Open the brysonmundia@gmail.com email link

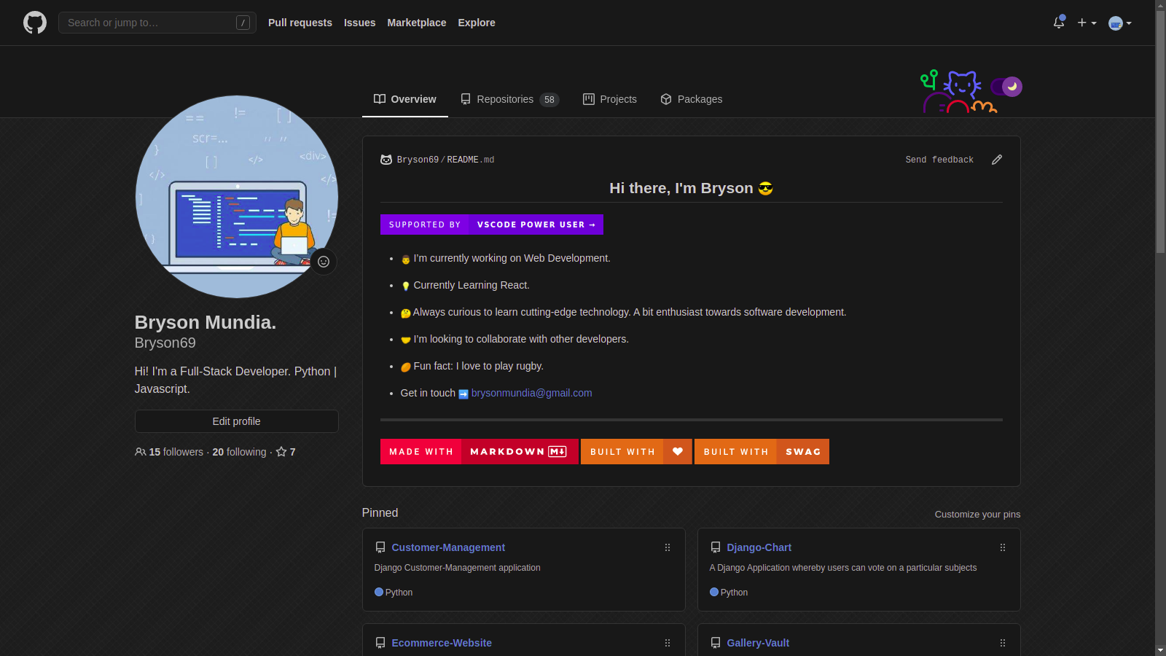click(x=532, y=393)
